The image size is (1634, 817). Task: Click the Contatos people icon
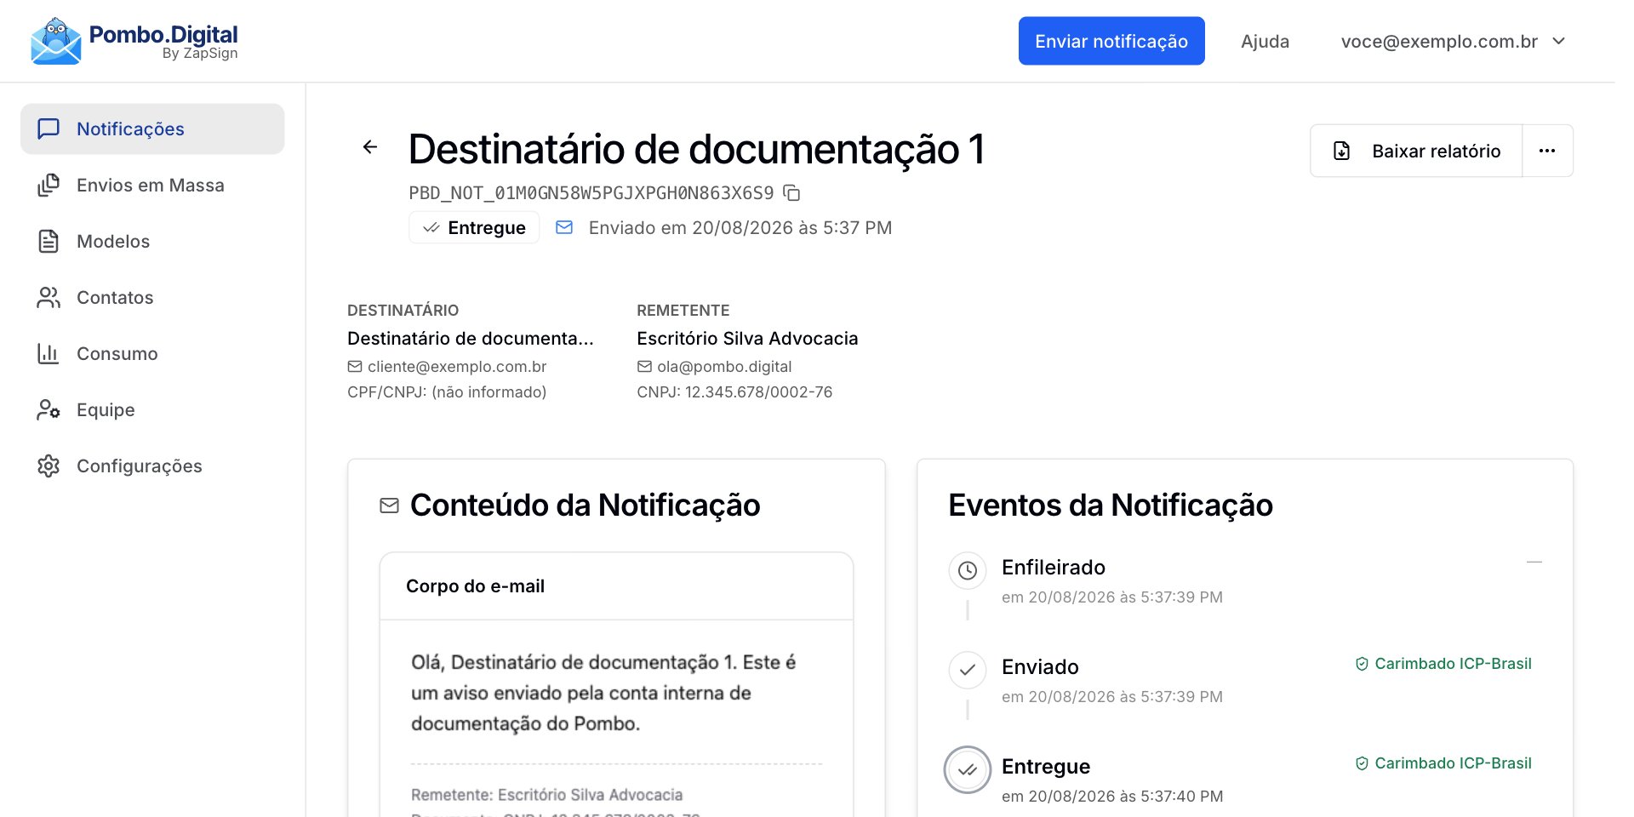pyautogui.click(x=49, y=297)
